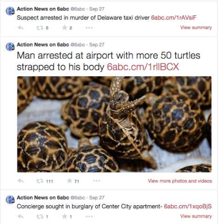Retweet the turtles airport tweet

click(x=40, y=181)
